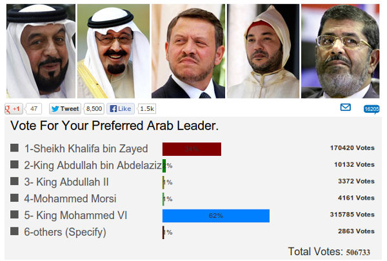The image size is (387, 261).
Task: Open the 16205 comments bubble
Action: tap(372, 109)
